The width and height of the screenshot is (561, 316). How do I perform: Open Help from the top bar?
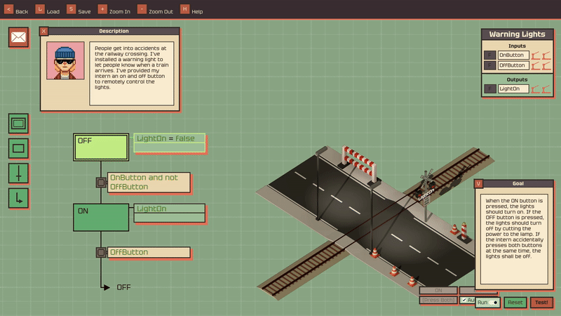click(191, 10)
